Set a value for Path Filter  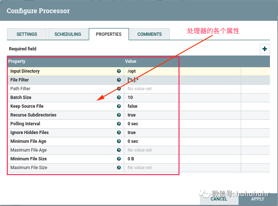click(182, 89)
